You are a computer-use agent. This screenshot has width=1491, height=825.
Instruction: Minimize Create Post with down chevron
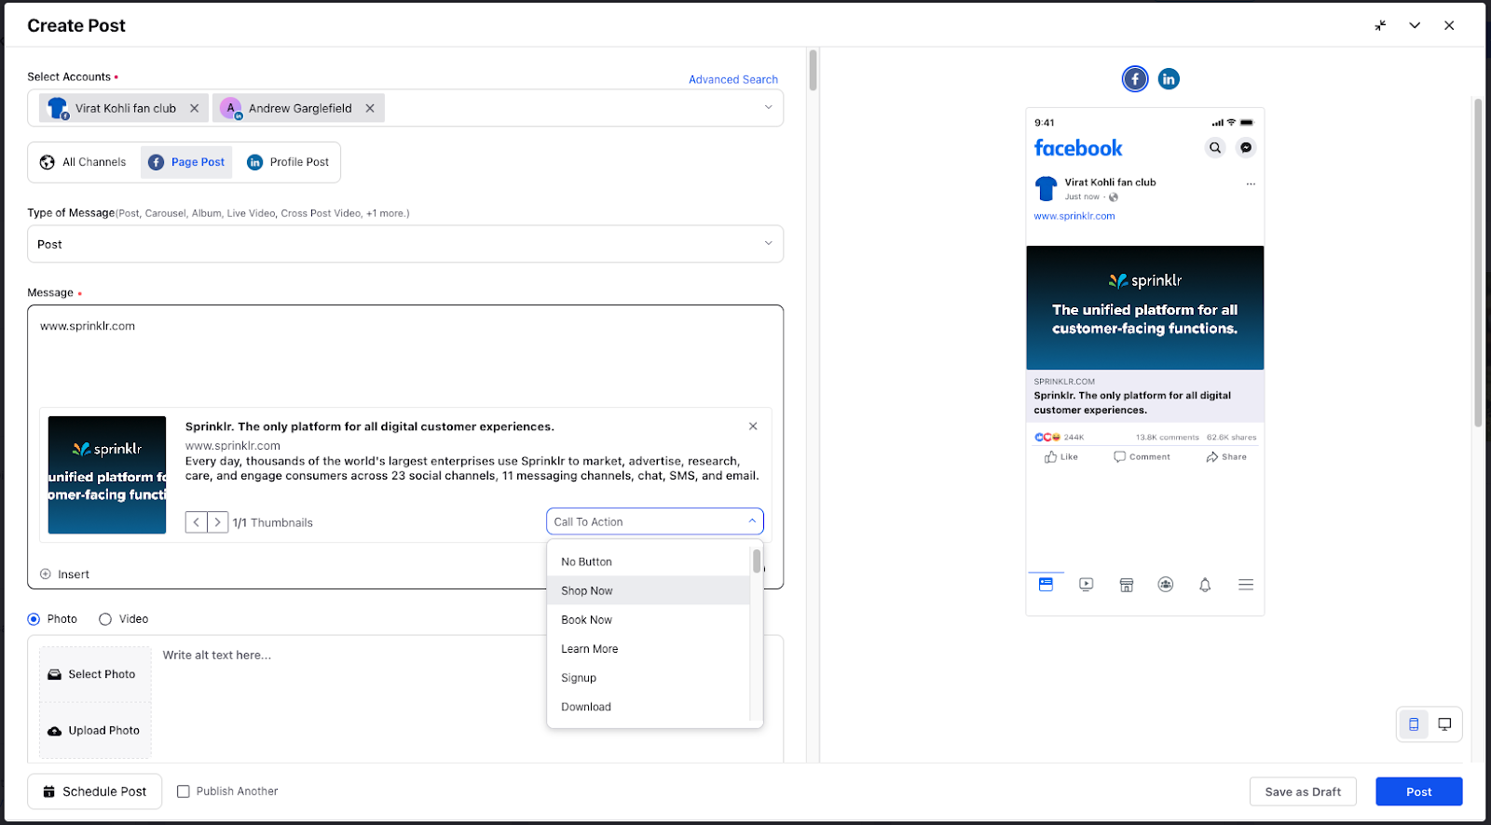[1415, 26]
